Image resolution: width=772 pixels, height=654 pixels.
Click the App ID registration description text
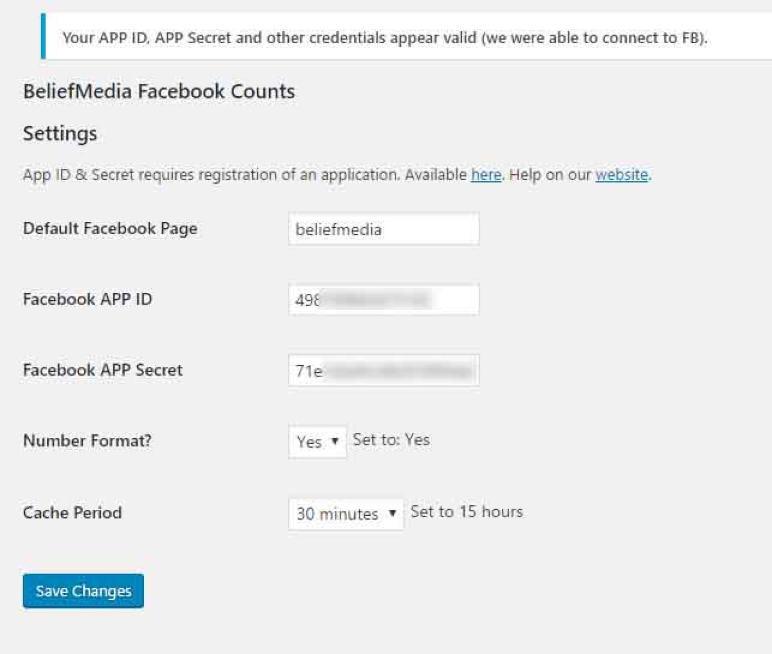click(337, 175)
